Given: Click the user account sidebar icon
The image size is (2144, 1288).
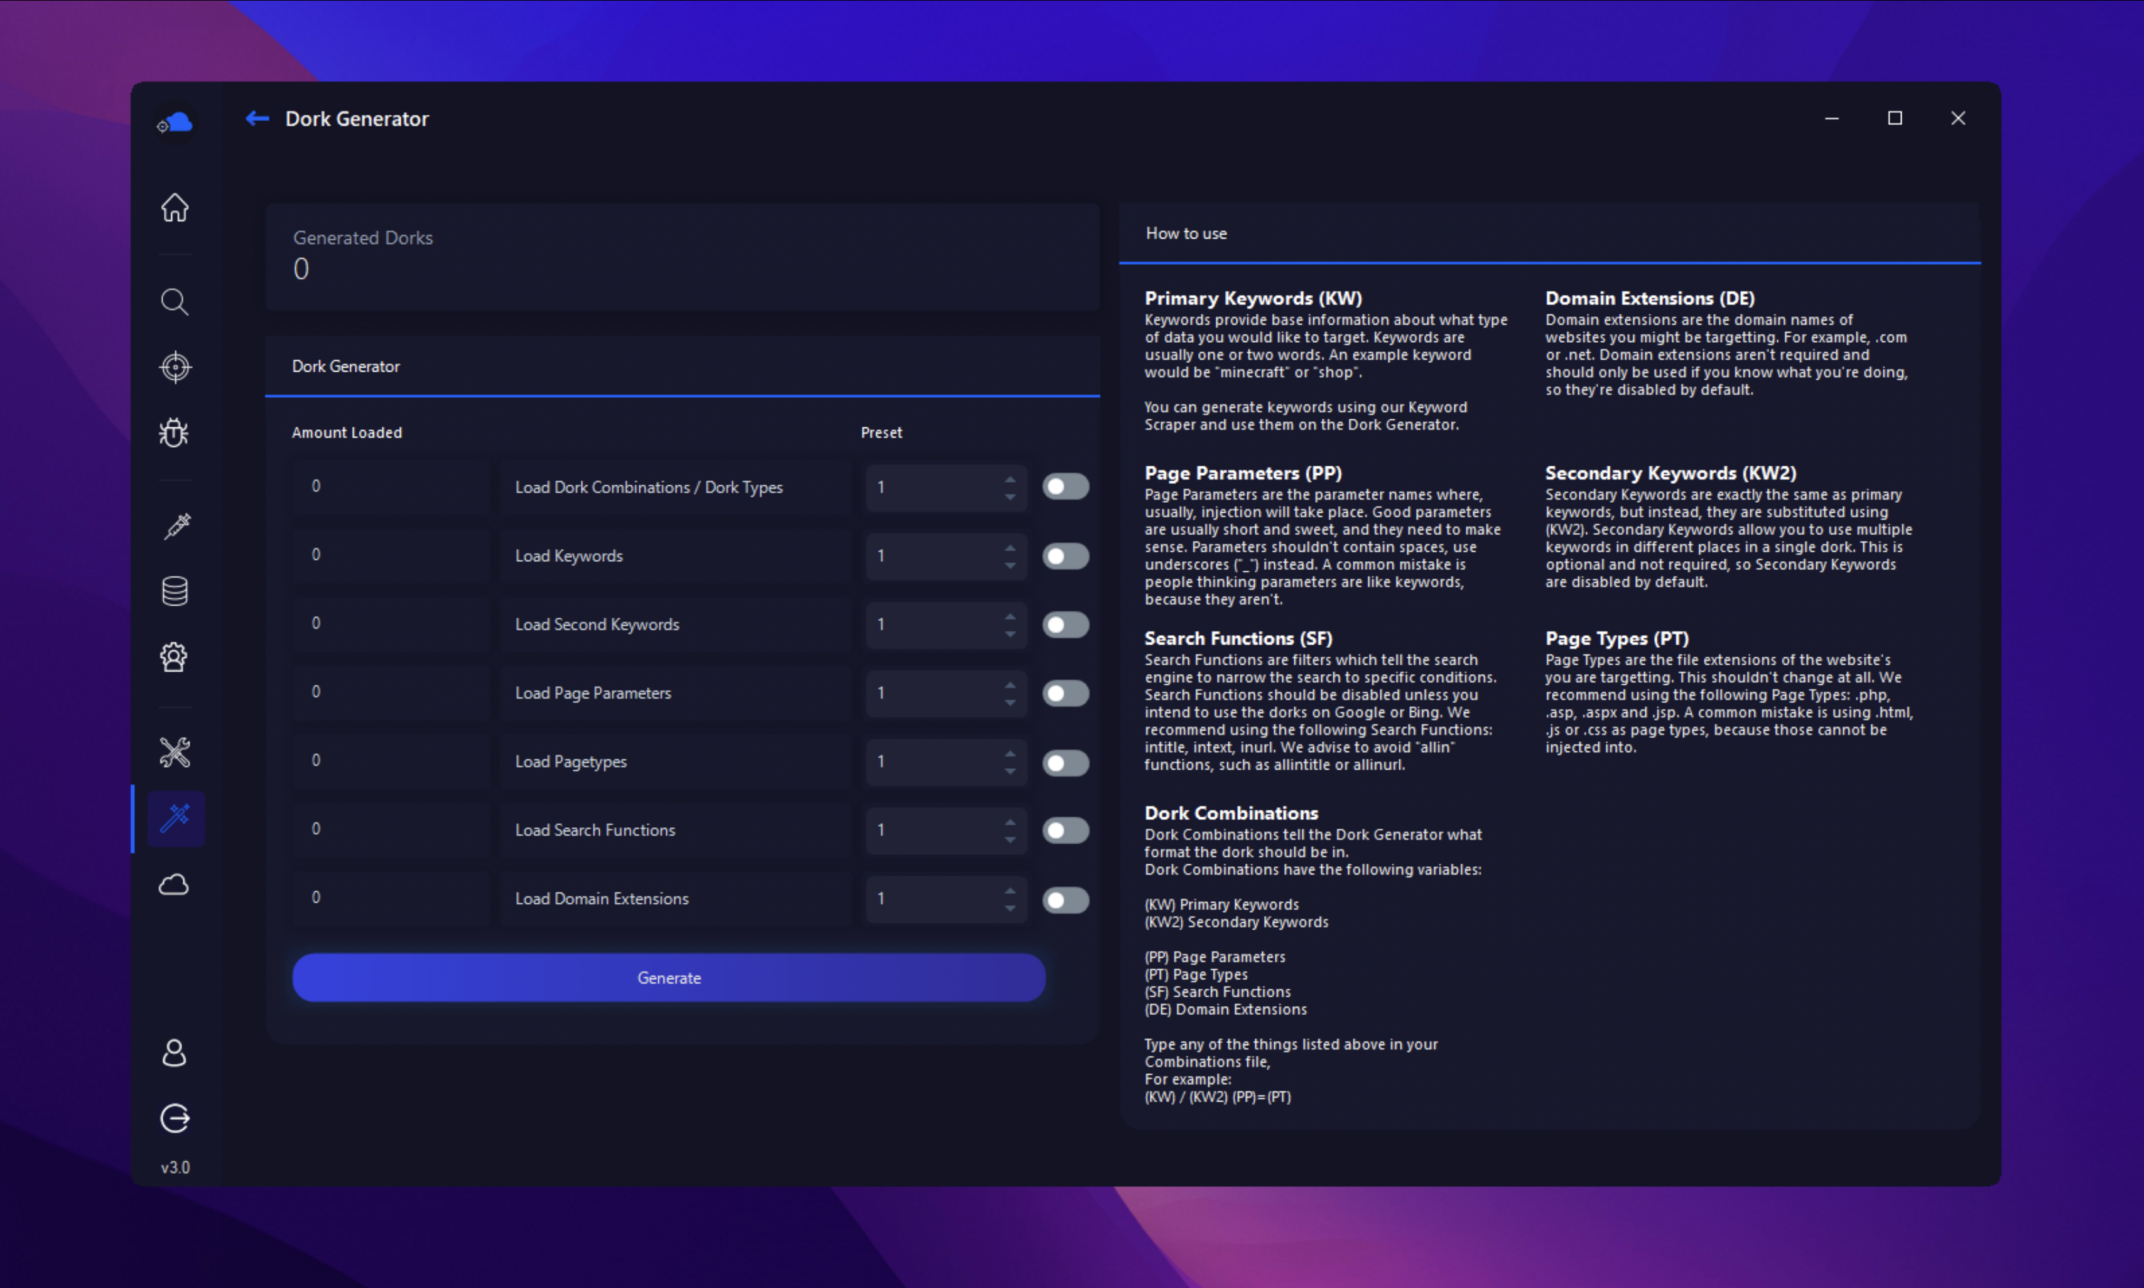Looking at the screenshot, I should click(x=175, y=1053).
